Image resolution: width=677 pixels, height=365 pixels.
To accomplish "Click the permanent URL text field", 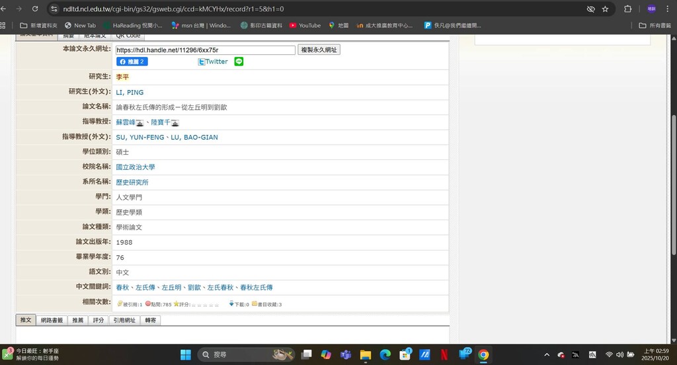I will (x=205, y=50).
